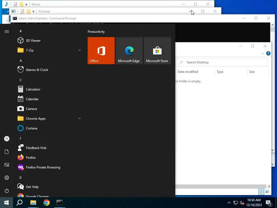Click the letter G section header
This screenshot has height=208, width=277.
point(21,178)
